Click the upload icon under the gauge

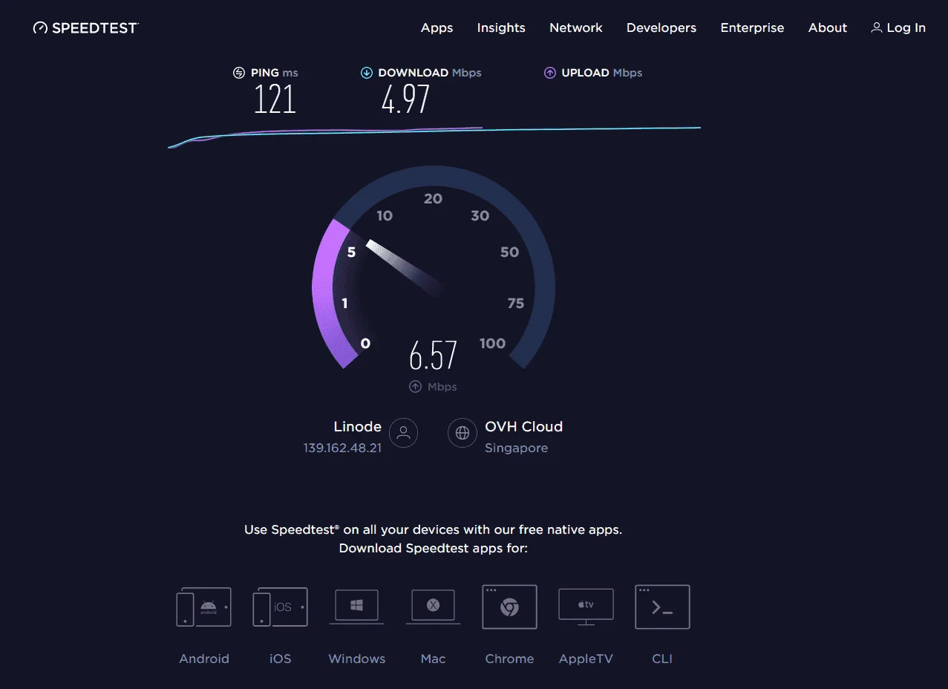[416, 387]
